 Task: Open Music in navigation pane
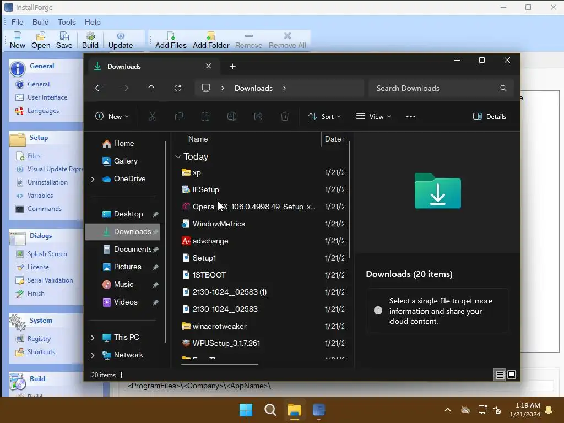(123, 285)
